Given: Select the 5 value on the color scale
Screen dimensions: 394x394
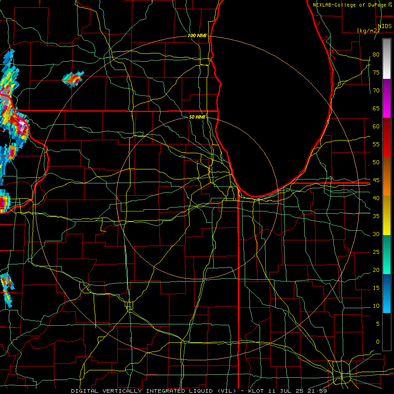Looking at the screenshot, I should pos(378,324).
